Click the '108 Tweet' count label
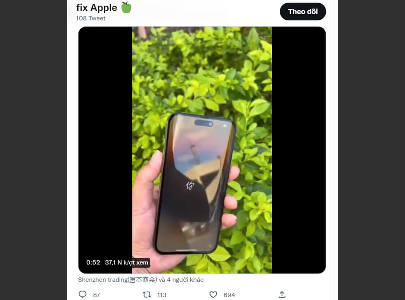 [x=91, y=18]
